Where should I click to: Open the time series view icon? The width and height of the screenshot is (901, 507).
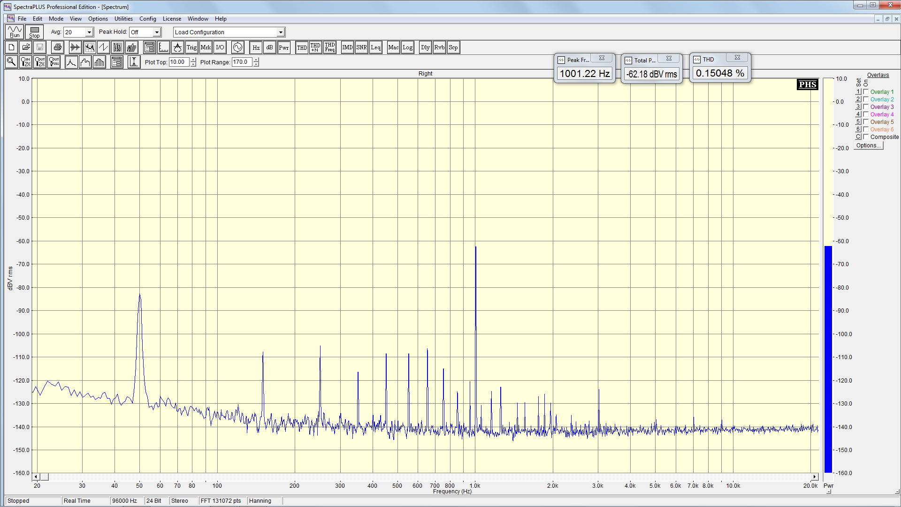75,47
